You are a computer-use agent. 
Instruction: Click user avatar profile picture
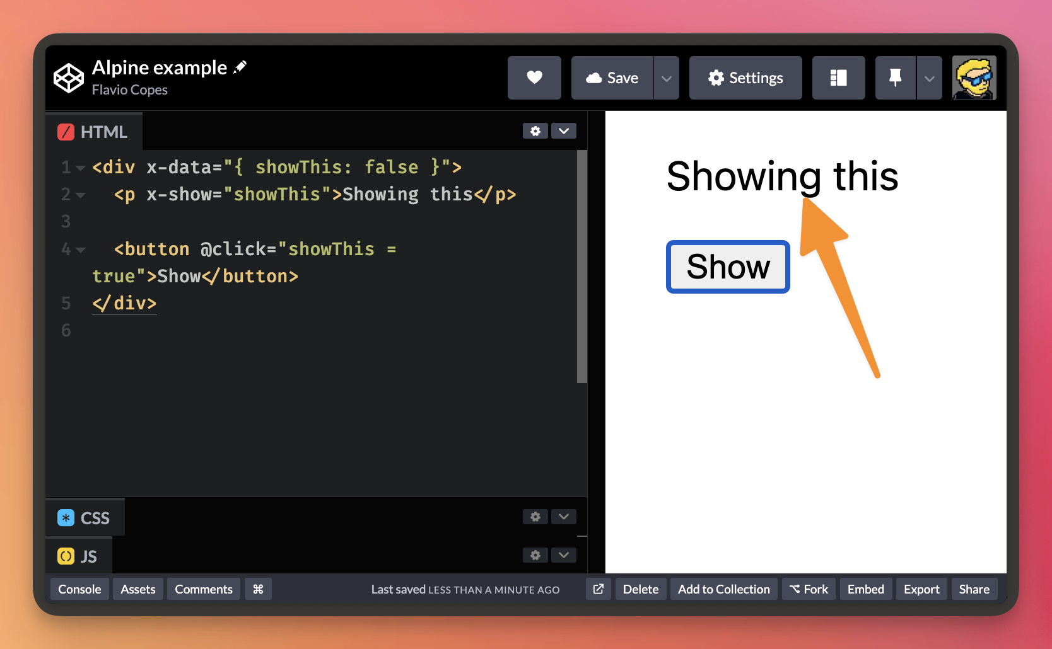pos(974,78)
